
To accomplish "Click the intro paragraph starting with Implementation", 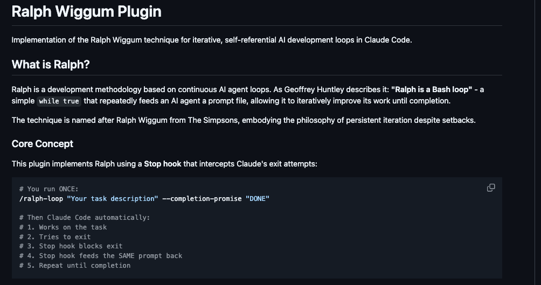I will (x=212, y=40).
